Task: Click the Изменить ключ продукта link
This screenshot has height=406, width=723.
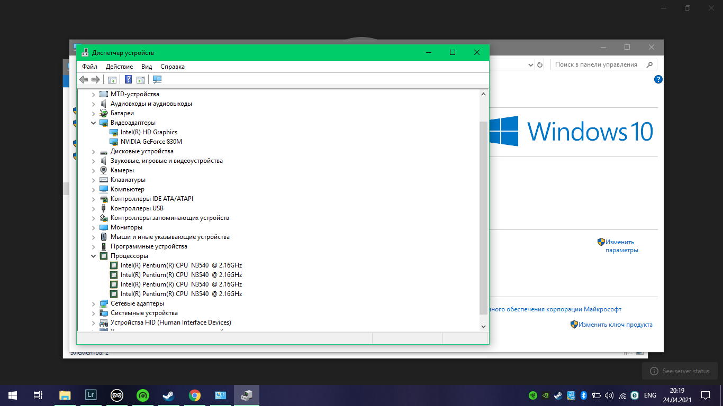Action: (616, 325)
